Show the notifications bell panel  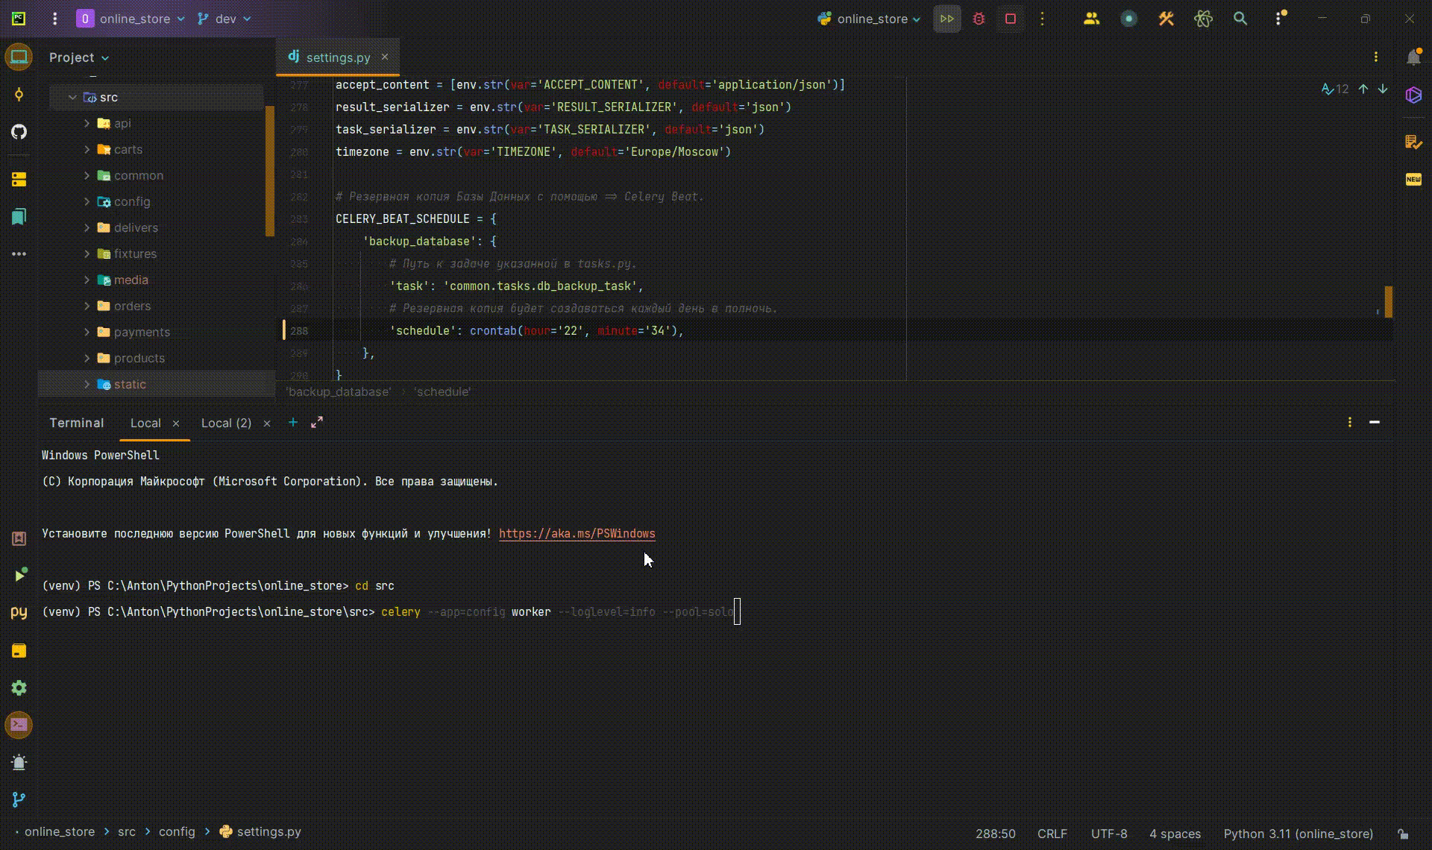1413,57
